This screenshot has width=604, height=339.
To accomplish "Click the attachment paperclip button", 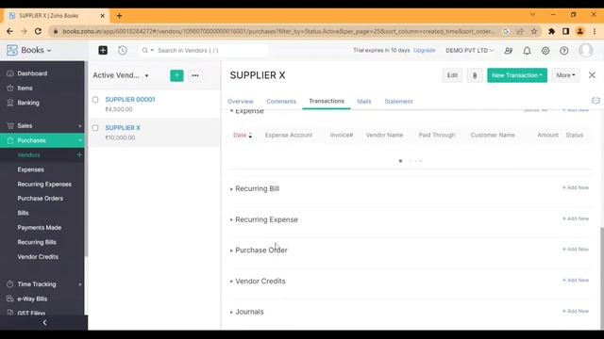I will pyautogui.click(x=475, y=75).
